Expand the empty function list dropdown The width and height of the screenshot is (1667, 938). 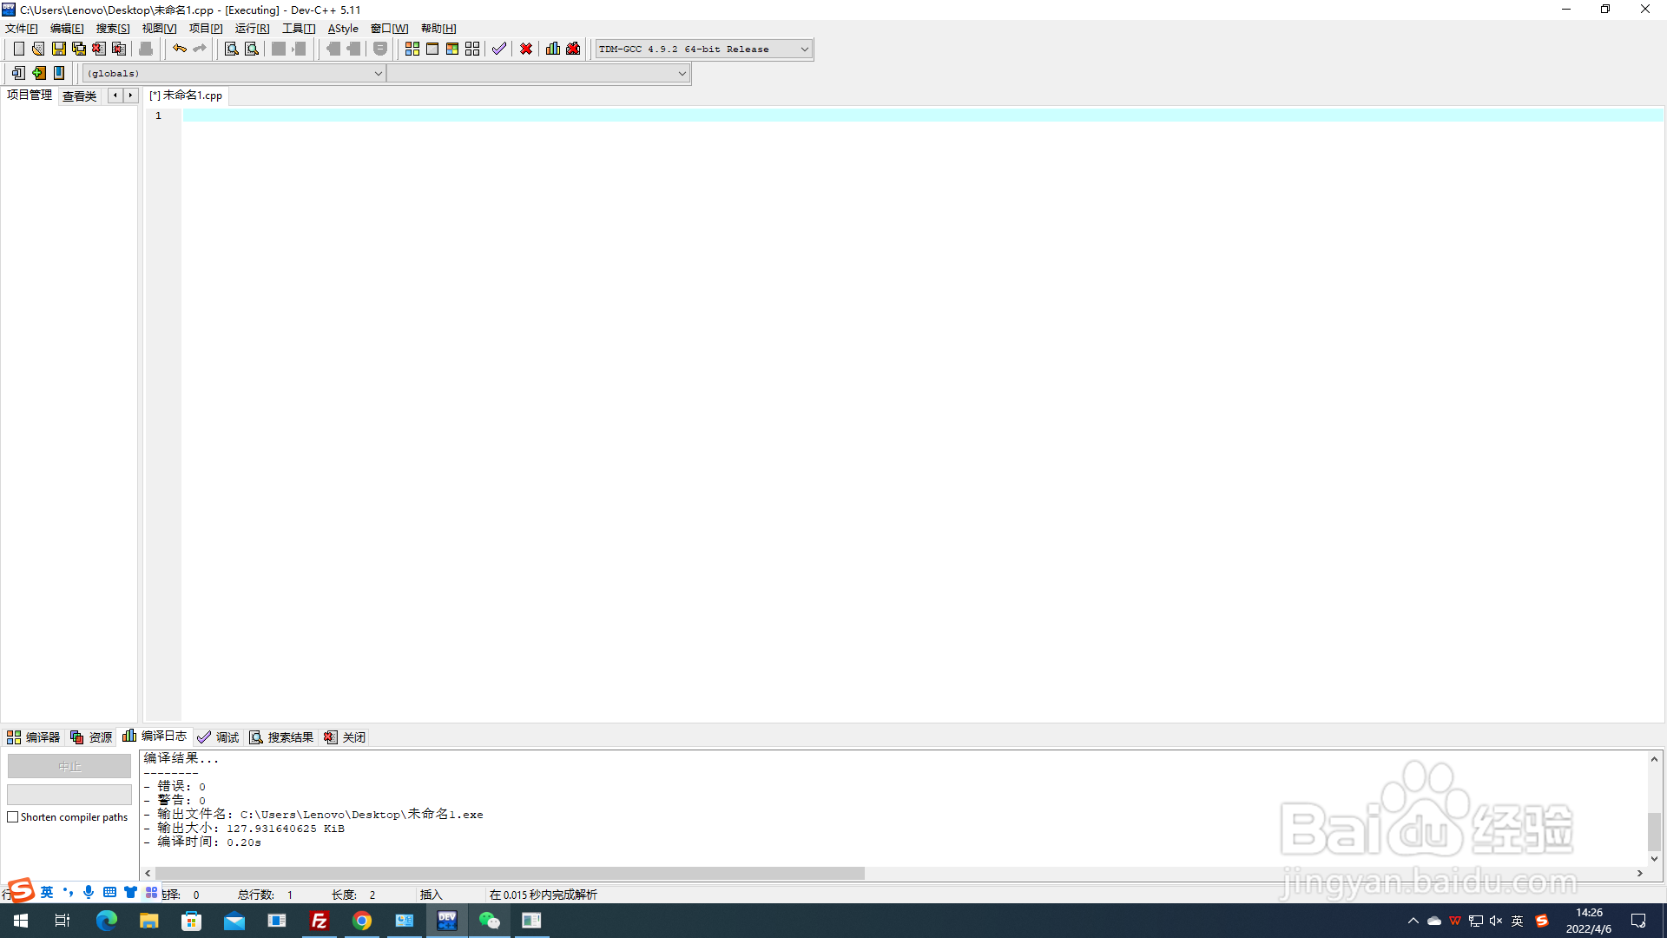(538, 74)
